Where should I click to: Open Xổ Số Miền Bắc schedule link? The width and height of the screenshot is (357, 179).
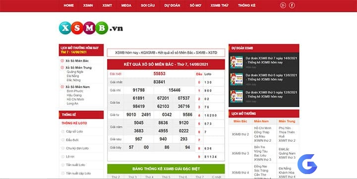[x=77, y=61]
